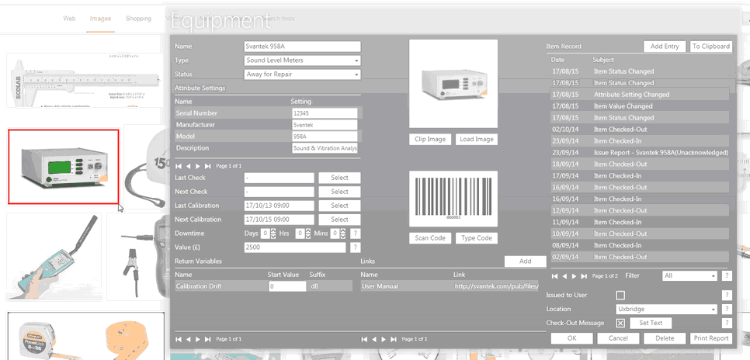The width and height of the screenshot is (750, 360).
Task: Switch to the Shopping tab in the background
Action: [138, 18]
